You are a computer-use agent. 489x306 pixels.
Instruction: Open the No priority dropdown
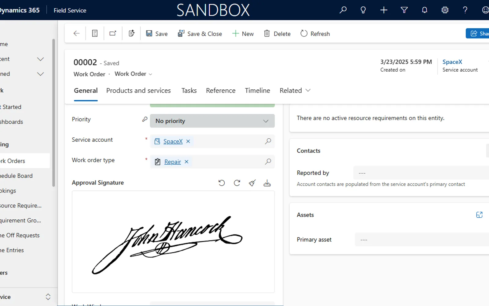click(212, 121)
